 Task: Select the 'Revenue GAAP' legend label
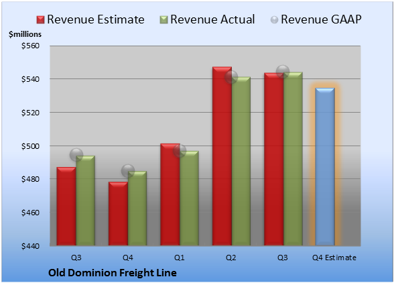pos(321,19)
